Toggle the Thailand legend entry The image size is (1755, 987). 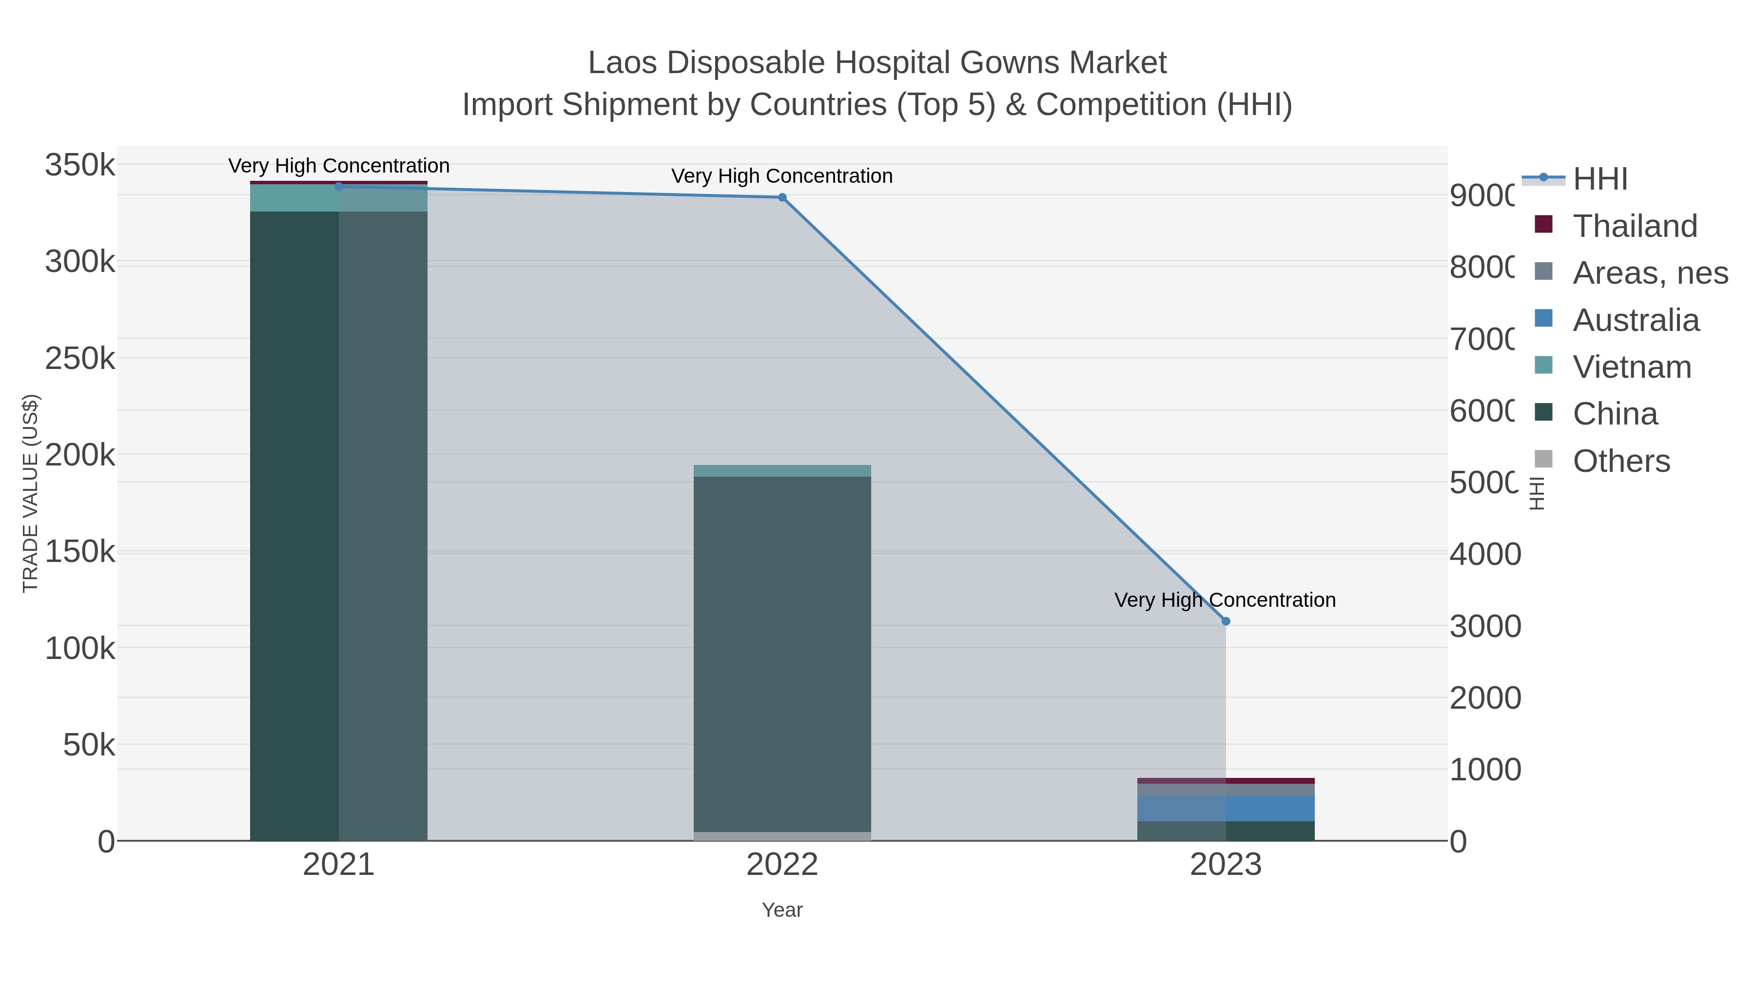coord(1616,226)
